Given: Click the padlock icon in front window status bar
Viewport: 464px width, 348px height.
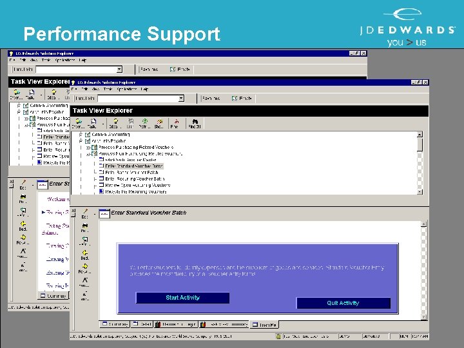Looking at the screenshot, I should coord(278,336).
